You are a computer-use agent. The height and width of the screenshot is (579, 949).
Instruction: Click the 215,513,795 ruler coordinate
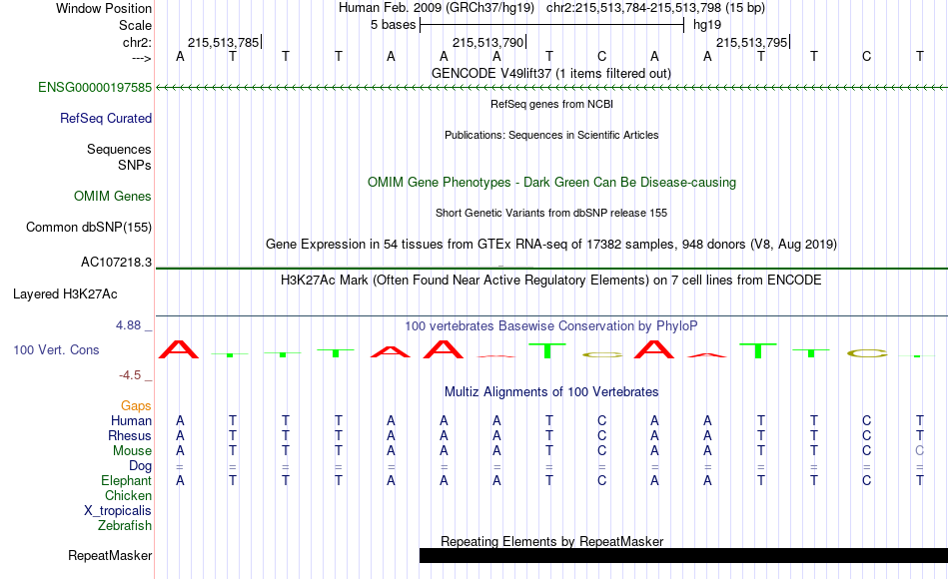click(x=751, y=42)
